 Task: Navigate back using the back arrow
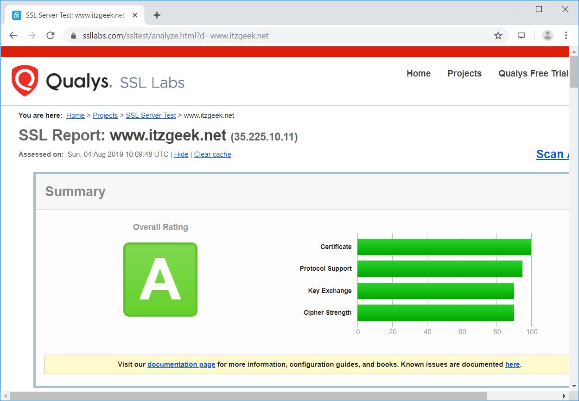(13, 35)
